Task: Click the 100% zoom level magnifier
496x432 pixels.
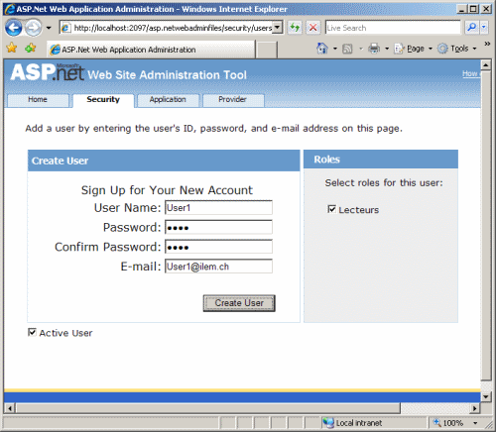Action: (437, 422)
